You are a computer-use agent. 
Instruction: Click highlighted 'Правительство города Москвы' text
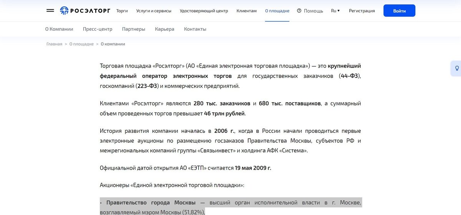coord(151,203)
